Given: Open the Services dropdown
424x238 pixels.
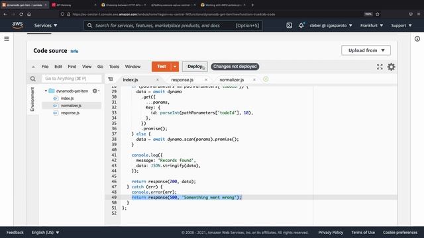Looking at the screenshot, I should 46,25.
